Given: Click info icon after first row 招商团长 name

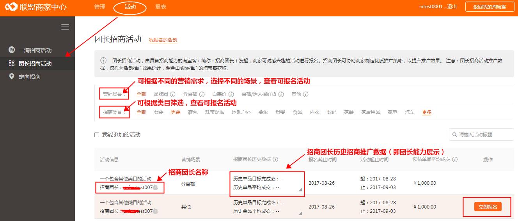Looking at the screenshot, I should pyautogui.click(x=155, y=187).
